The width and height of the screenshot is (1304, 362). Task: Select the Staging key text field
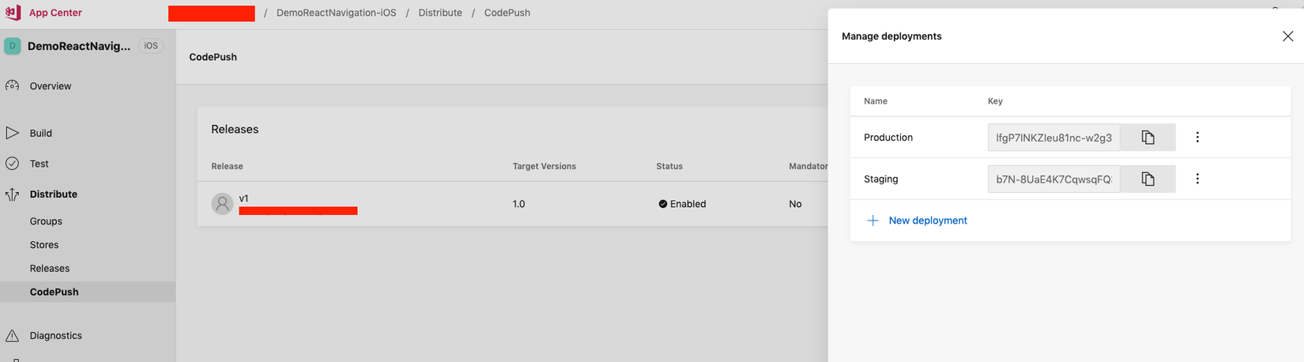coord(1053,179)
